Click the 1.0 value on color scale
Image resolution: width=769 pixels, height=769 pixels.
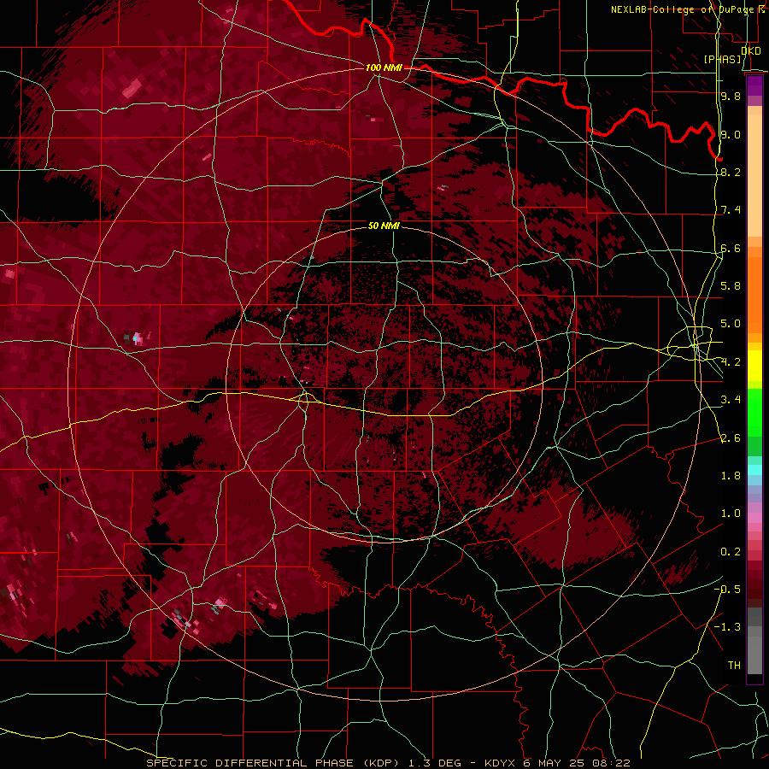(x=731, y=514)
